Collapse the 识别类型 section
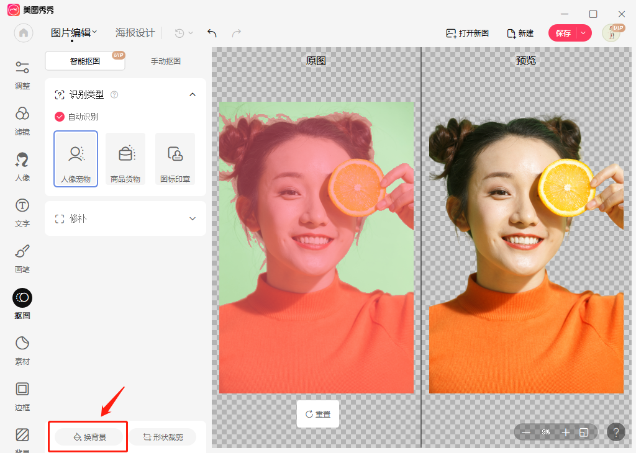 pyautogui.click(x=193, y=94)
